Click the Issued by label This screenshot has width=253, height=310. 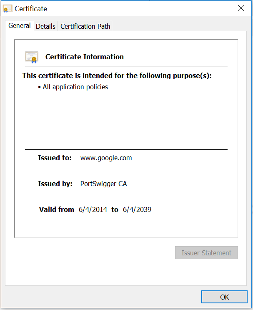pos(55,184)
